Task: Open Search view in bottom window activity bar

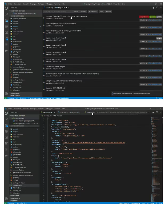Action: click(x=6, y=119)
